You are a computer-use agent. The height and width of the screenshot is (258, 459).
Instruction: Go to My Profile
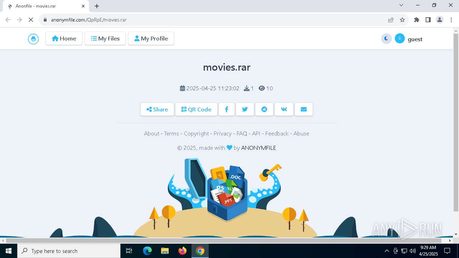(x=151, y=38)
